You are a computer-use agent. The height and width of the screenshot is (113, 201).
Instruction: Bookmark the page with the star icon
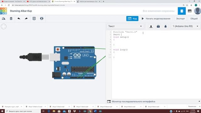pyautogui.click(x=187, y=5)
